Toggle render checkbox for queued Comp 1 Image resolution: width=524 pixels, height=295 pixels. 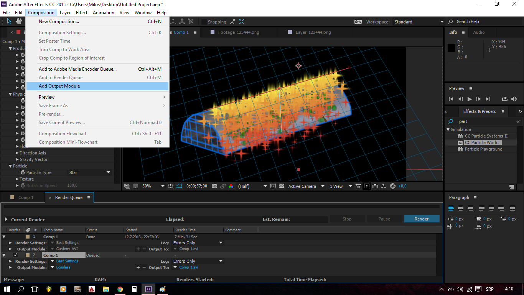pos(15,255)
